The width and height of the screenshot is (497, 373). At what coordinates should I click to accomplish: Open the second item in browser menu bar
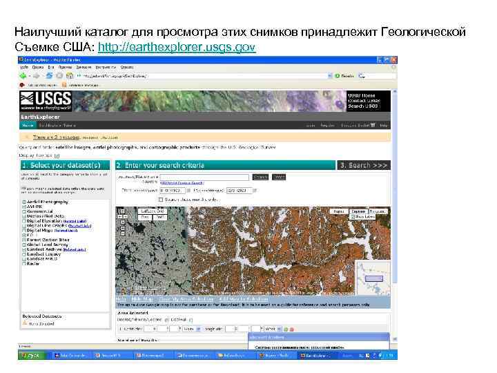coord(38,67)
